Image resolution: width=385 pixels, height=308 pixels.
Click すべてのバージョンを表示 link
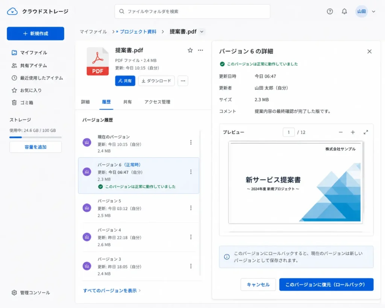click(112, 291)
